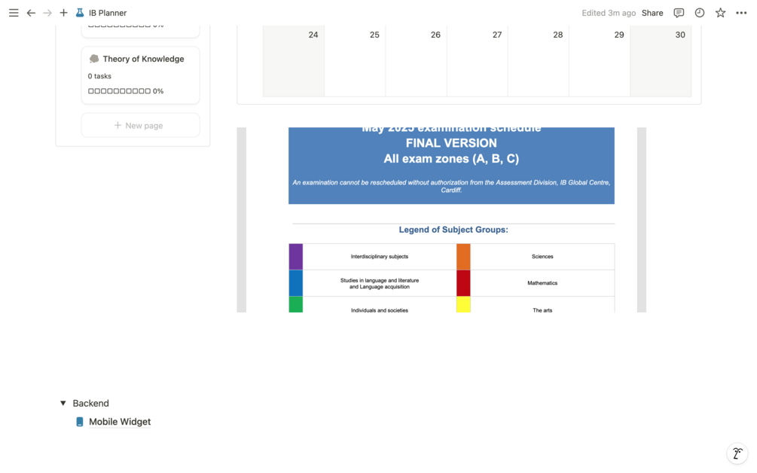Viewport: 757px width, 473px height.
Task: Create a new page with the plus icon
Action: (x=63, y=12)
